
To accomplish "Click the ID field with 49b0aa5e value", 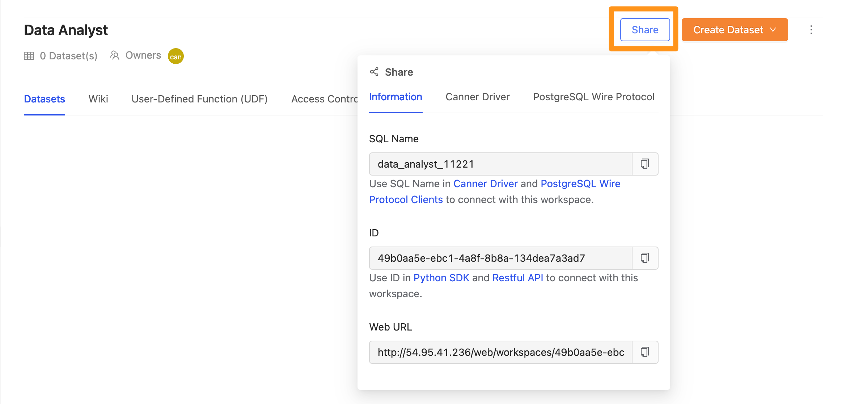I will click(x=500, y=258).
